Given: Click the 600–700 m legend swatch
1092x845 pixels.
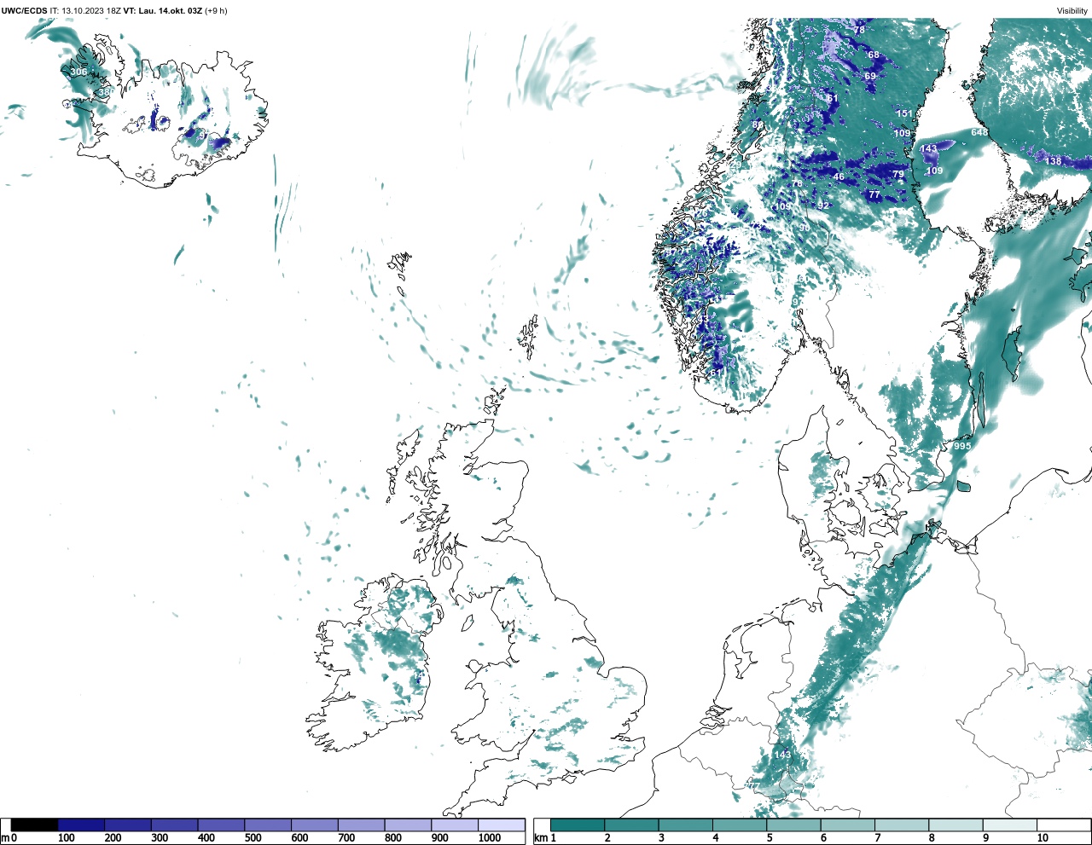Looking at the screenshot, I should click(314, 825).
